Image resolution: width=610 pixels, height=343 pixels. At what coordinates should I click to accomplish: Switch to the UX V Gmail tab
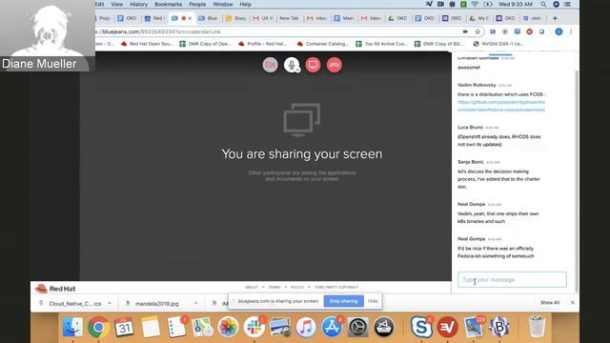263,18
